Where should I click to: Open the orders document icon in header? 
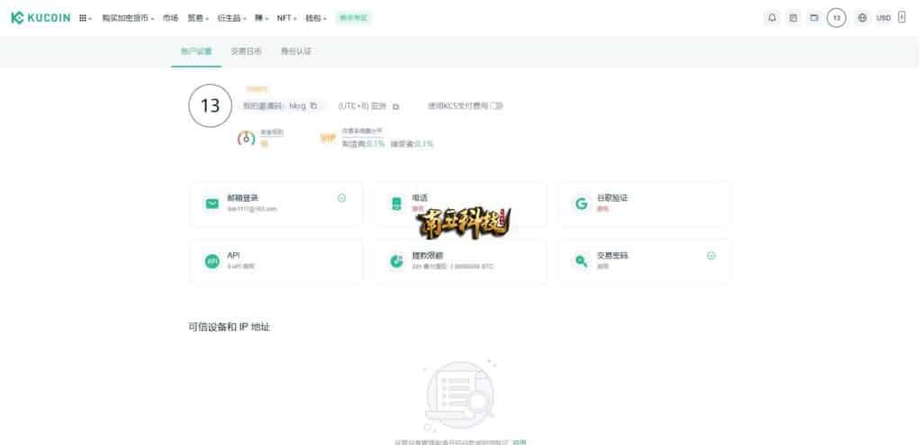click(x=793, y=18)
